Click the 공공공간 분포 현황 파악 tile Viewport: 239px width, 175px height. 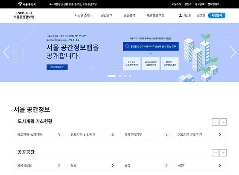132,63
